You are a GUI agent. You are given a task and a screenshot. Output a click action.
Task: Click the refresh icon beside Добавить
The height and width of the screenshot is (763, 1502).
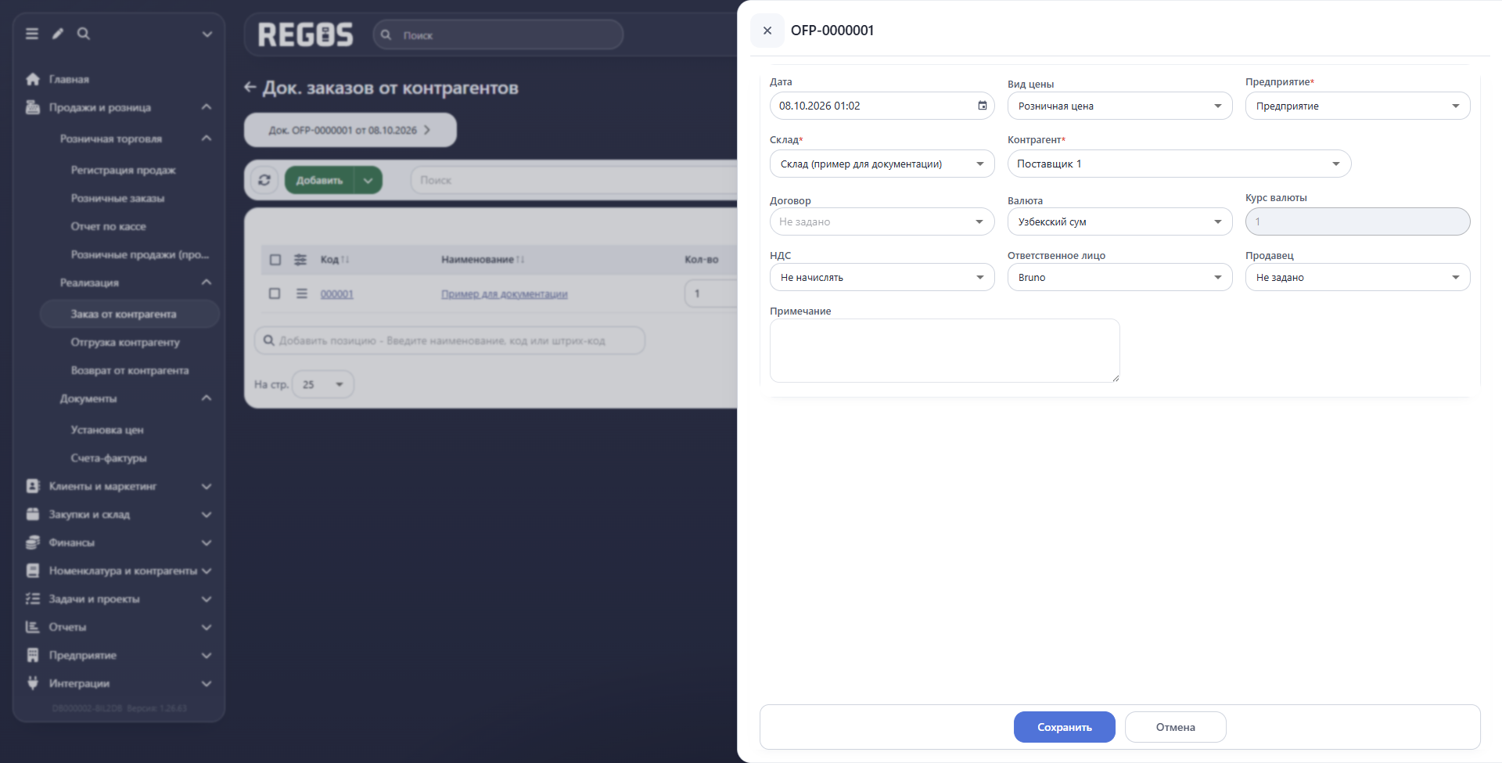264,180
